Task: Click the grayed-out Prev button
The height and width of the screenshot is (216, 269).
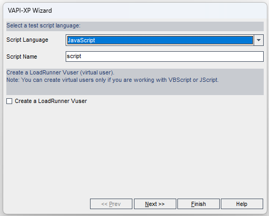Action: point(111,204)
